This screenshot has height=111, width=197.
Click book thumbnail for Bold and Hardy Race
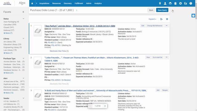click(x=38, y=95)
